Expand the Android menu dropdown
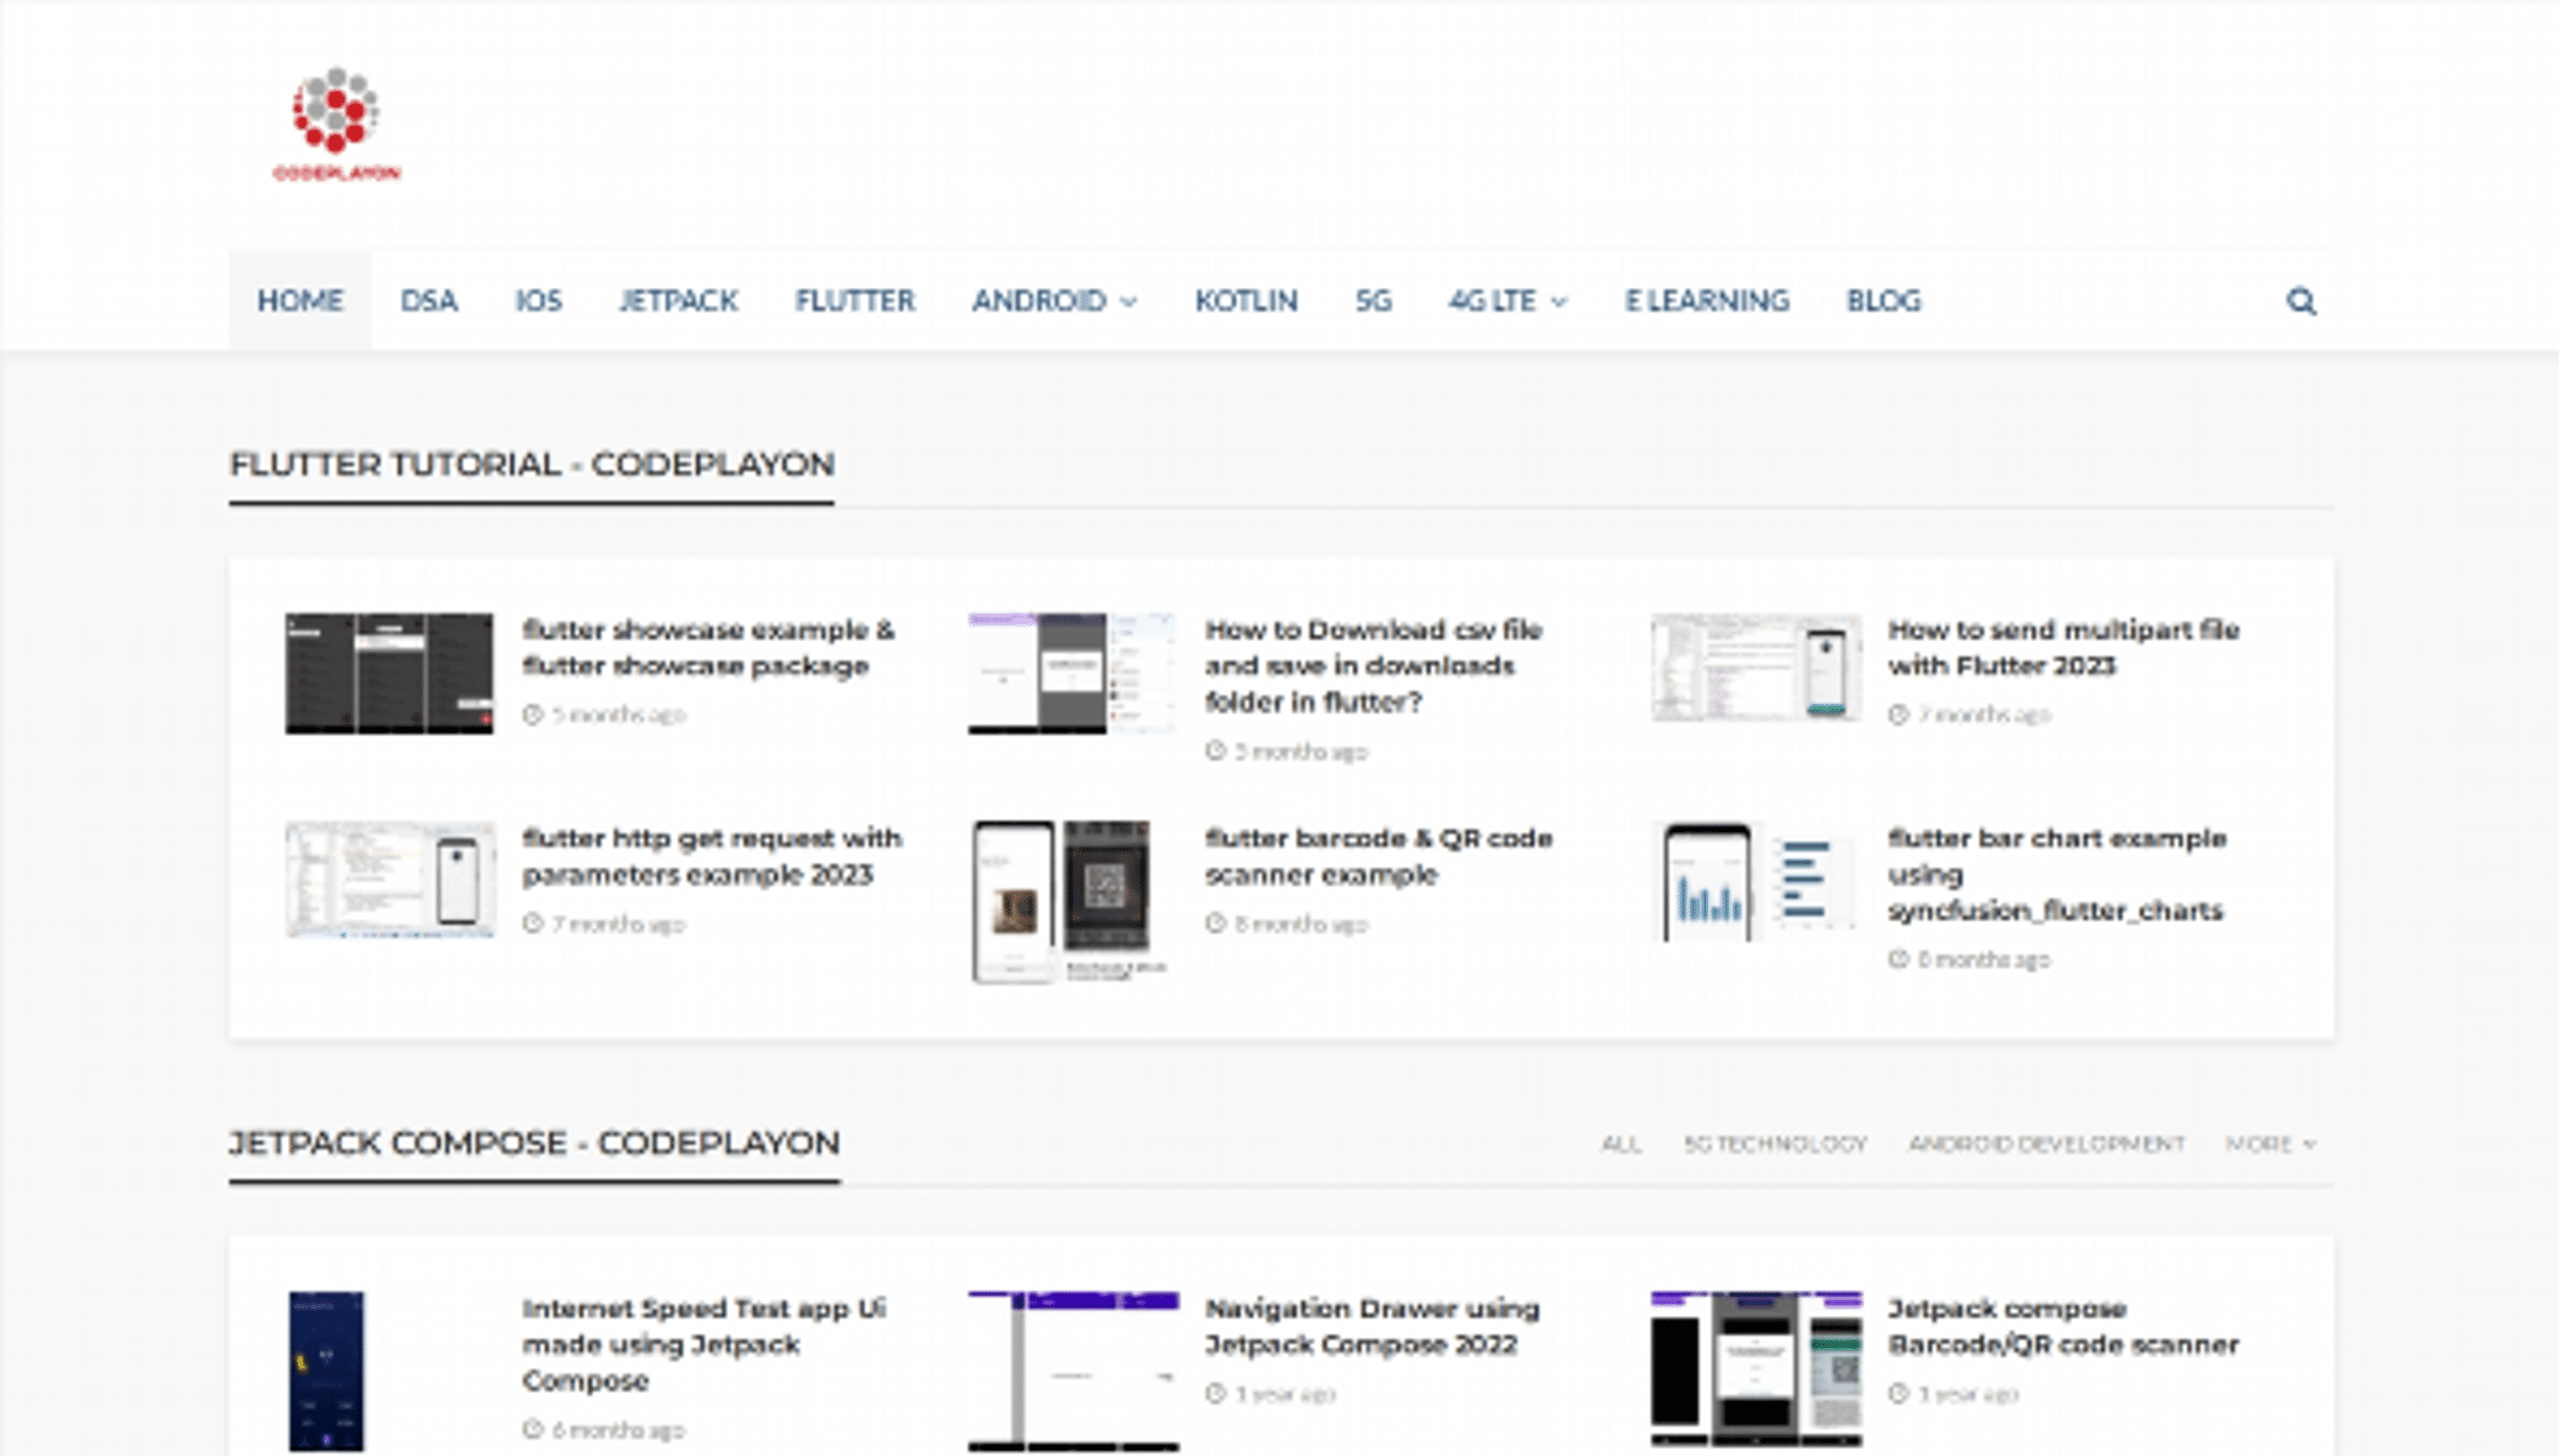The width and height of the screenshot is (2559, 1456). [x=1054, y=301]
